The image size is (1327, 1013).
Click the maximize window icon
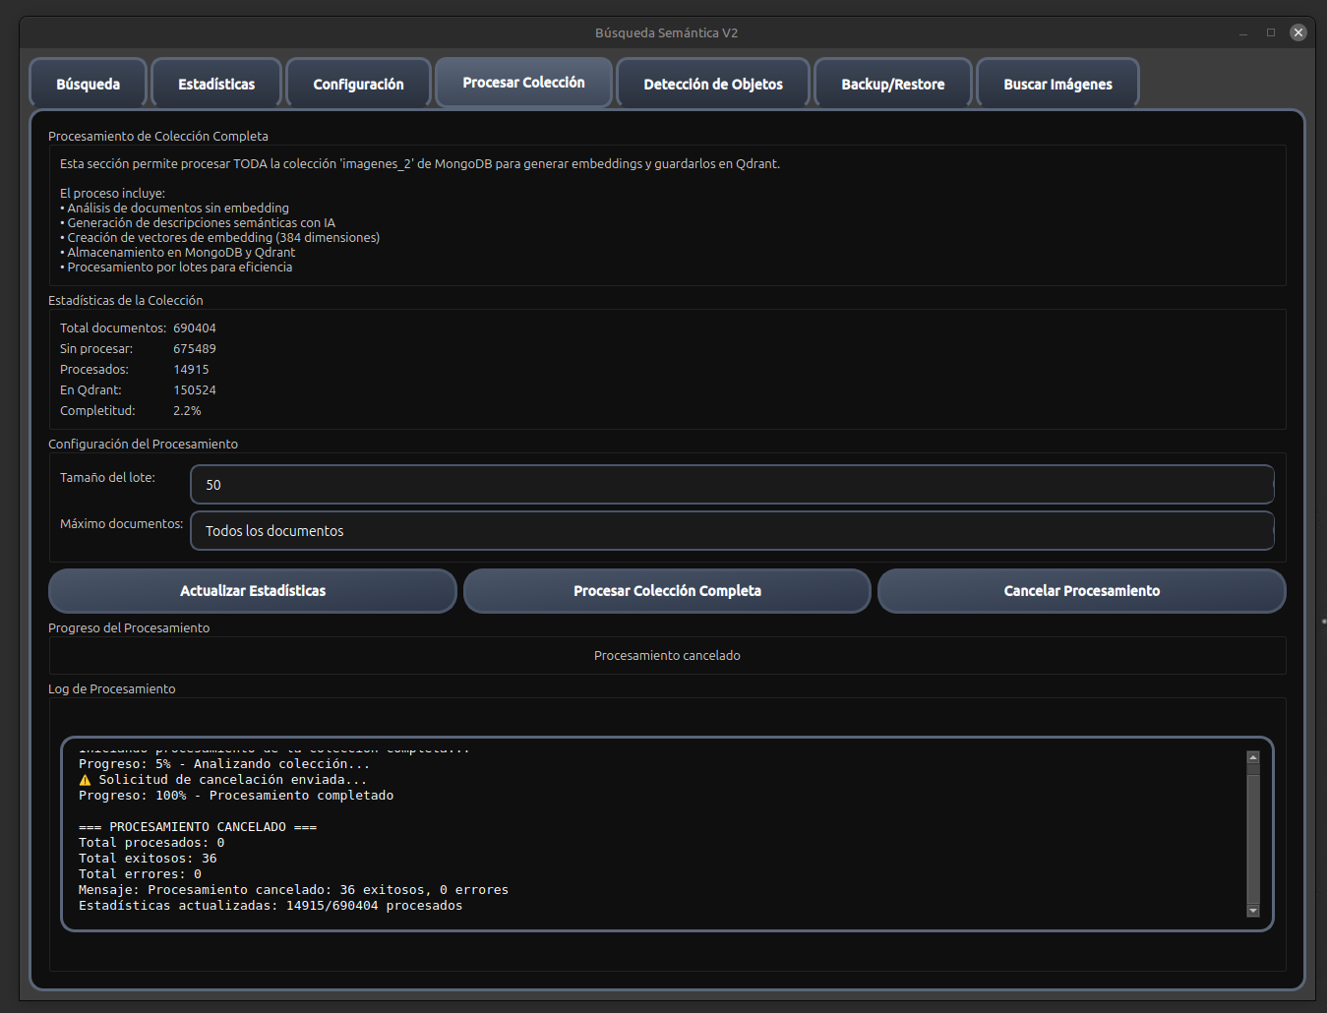click(1270, 32)
